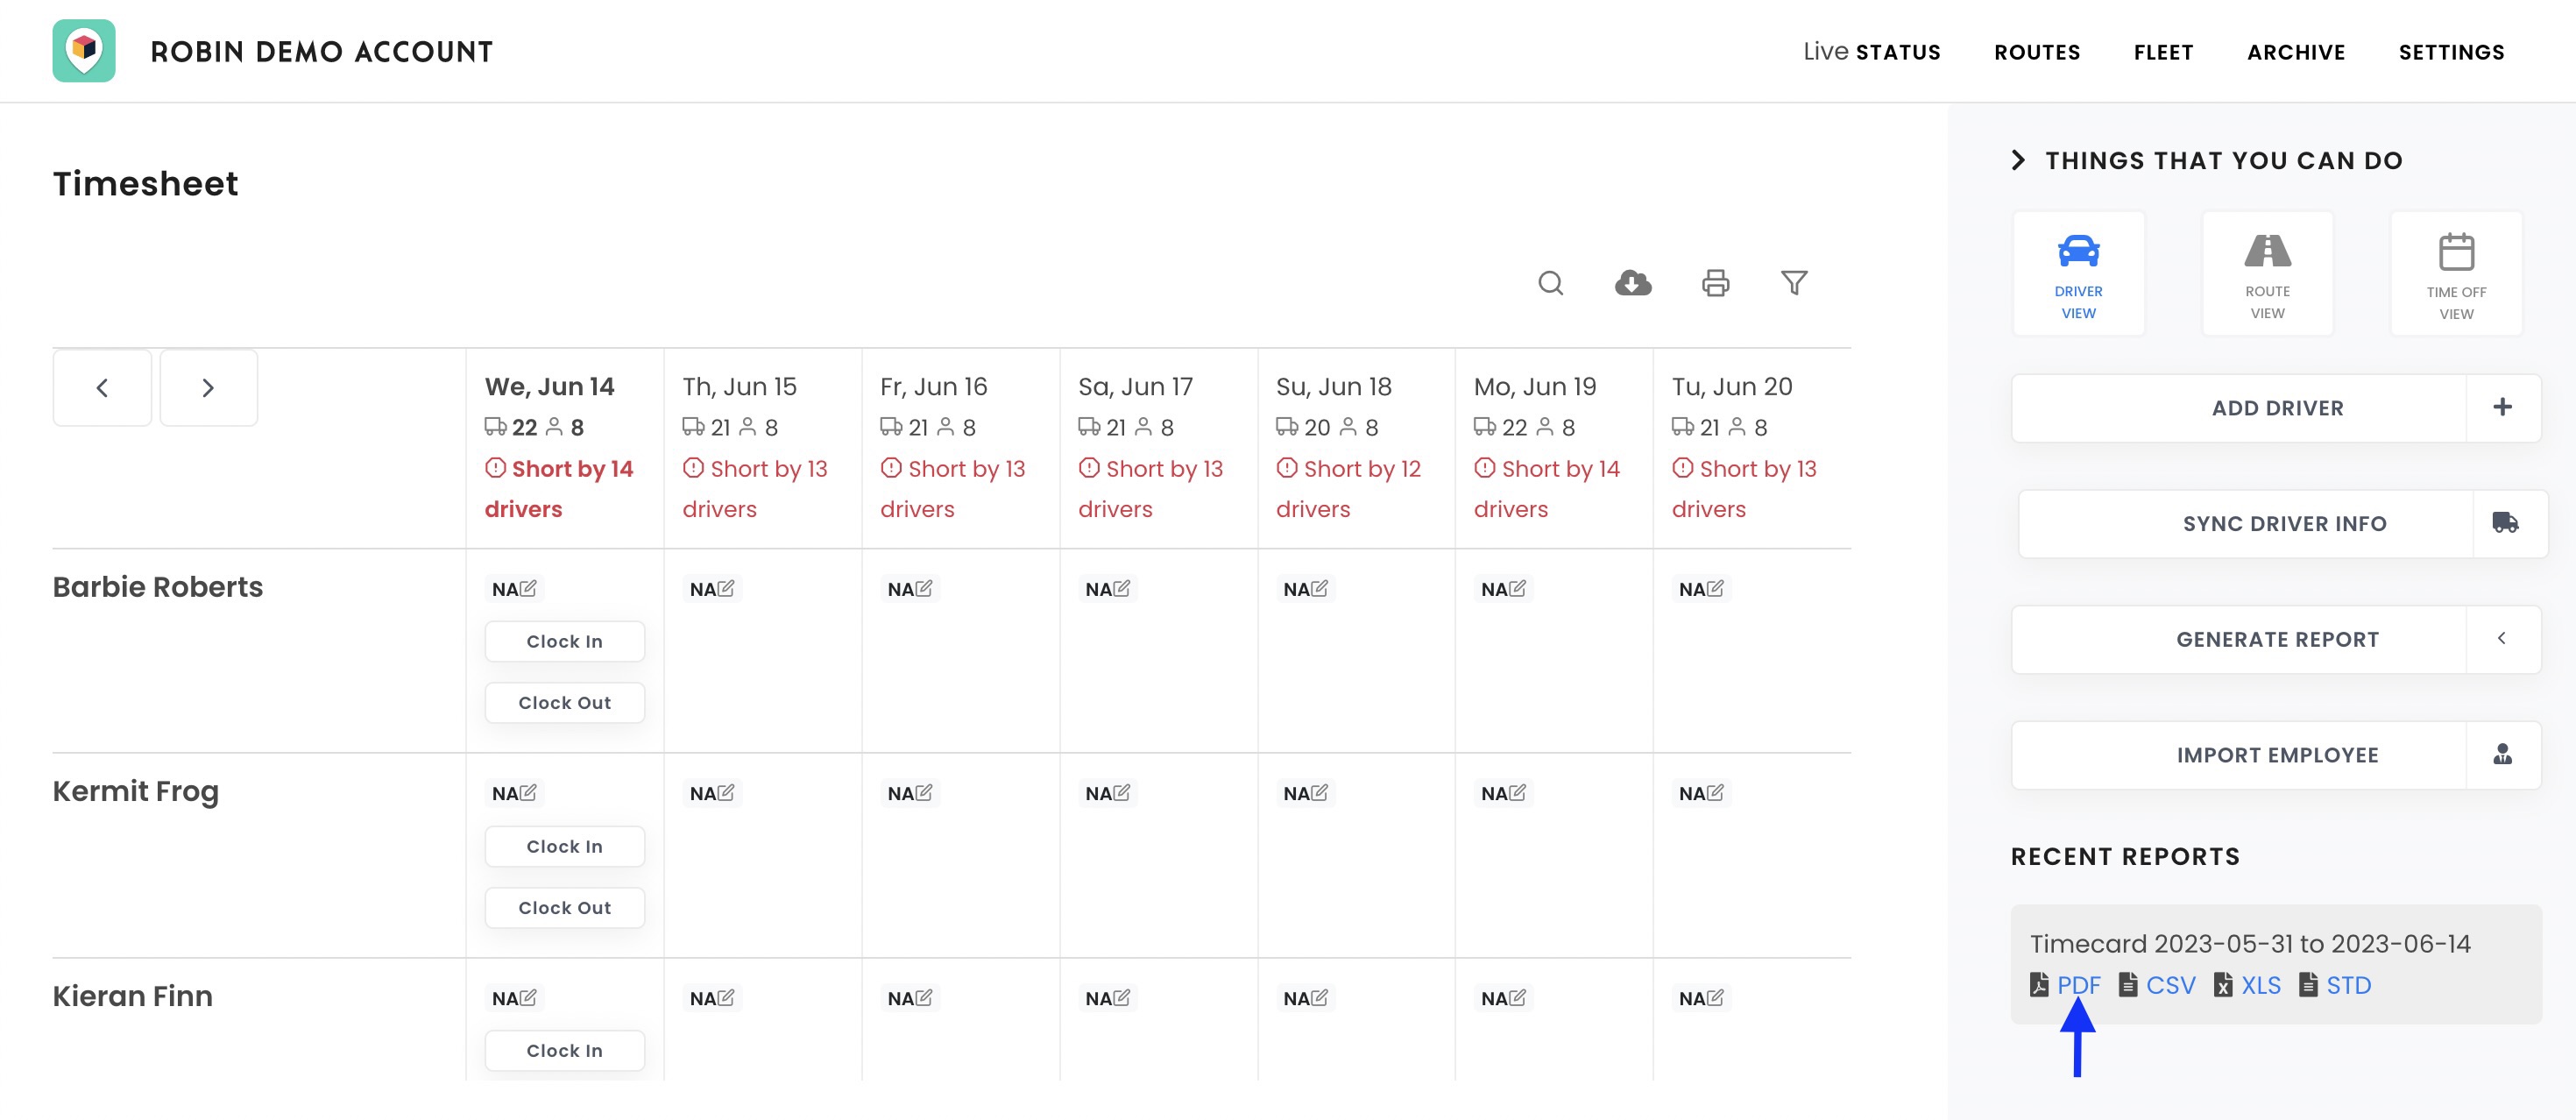Click the Import Employee person icon
The height and width of the screenshot is (1120, 2576).
coord(2504,755)
